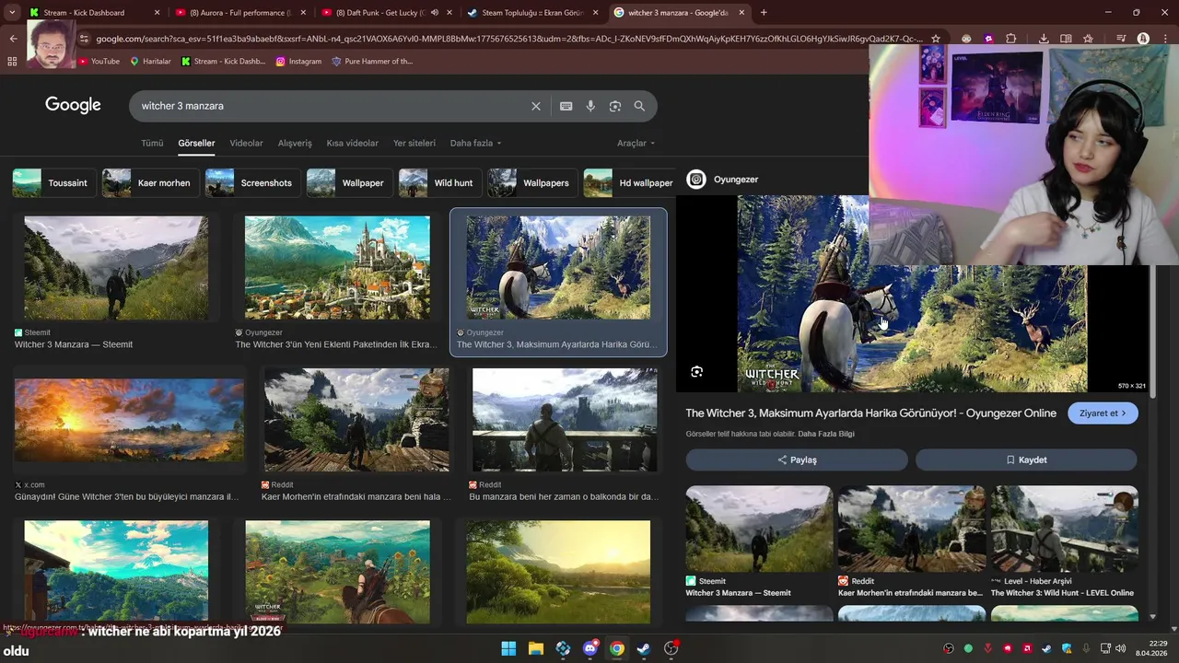Open the on-screen keyboard input tool
The width and height of the screenshot is (1179, 663).
[x=566, y=106]
